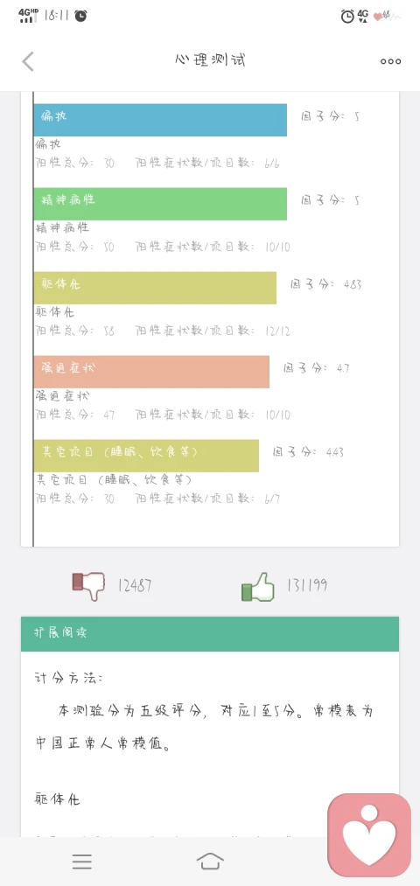Select the 其它项目（睡眠、饮食等）bar
This screenshot has width=420, height=886.
click(x=146, y=456)
